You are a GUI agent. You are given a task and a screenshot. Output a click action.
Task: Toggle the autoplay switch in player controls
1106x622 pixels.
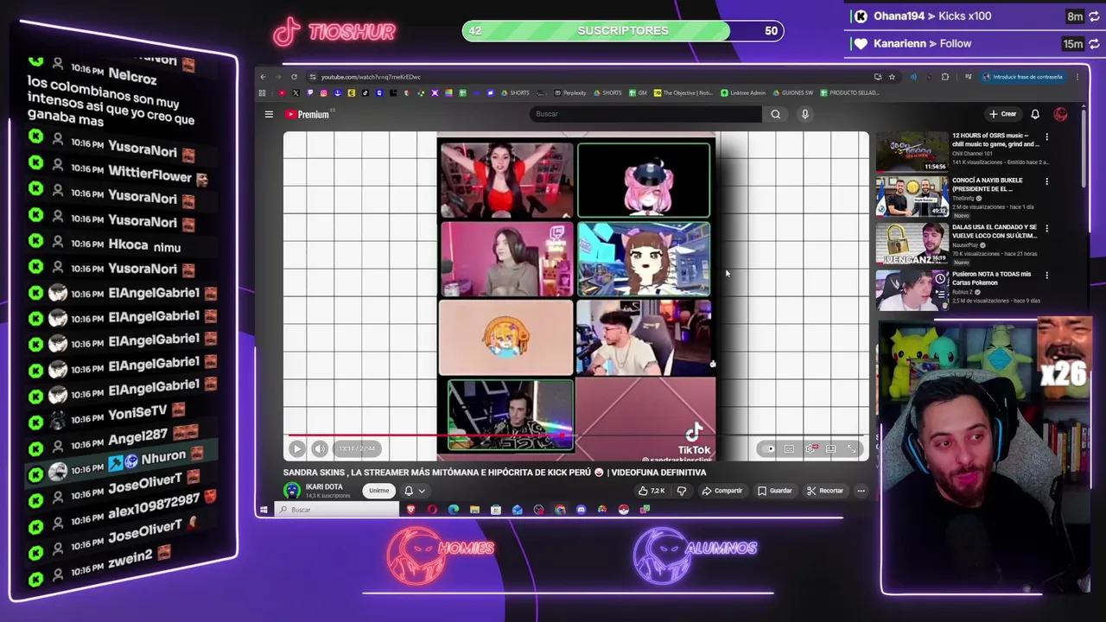click(769, 448)
